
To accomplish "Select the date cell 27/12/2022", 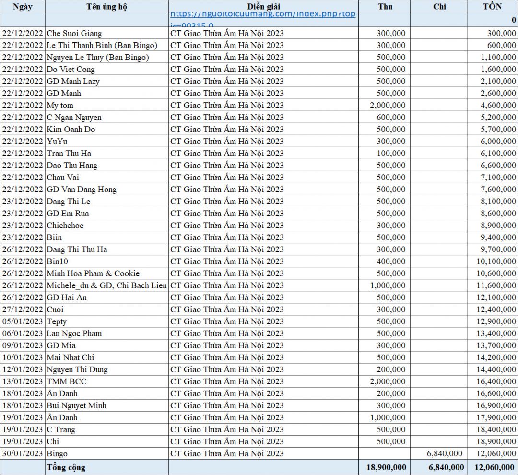I will (x=23, y=309).
